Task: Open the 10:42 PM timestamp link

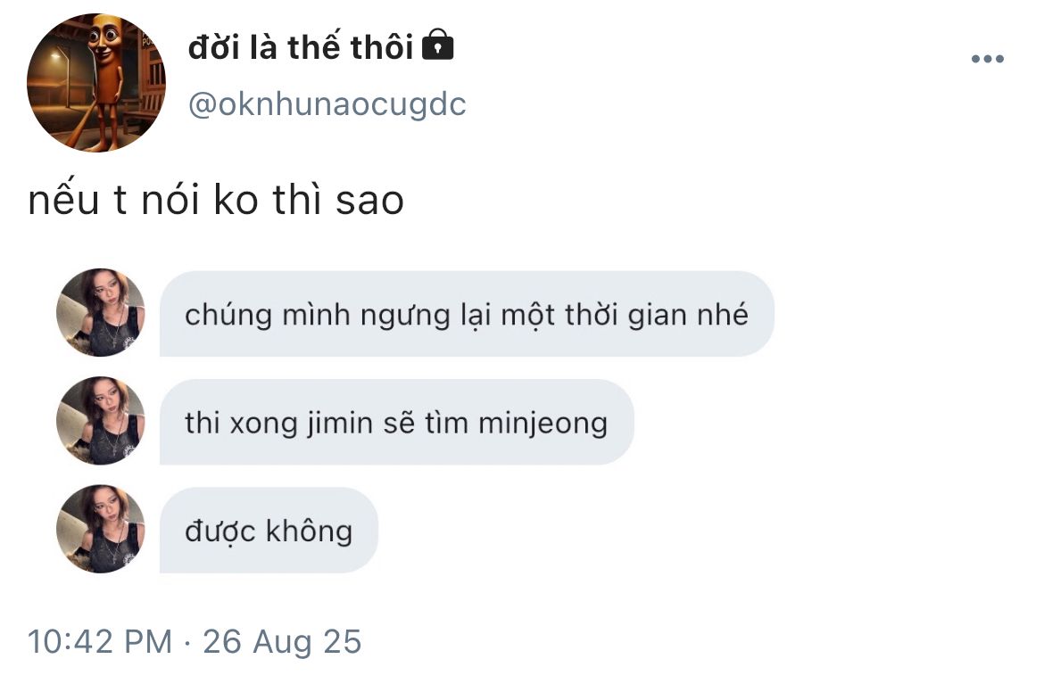Action: [x=100, y=642]
